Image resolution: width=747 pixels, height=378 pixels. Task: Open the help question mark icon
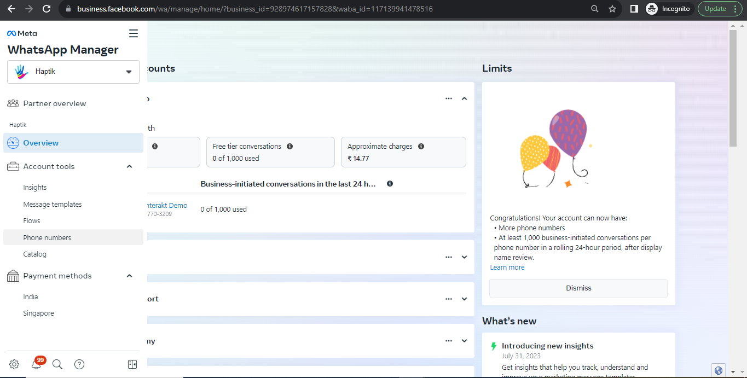tap(79, 364)
